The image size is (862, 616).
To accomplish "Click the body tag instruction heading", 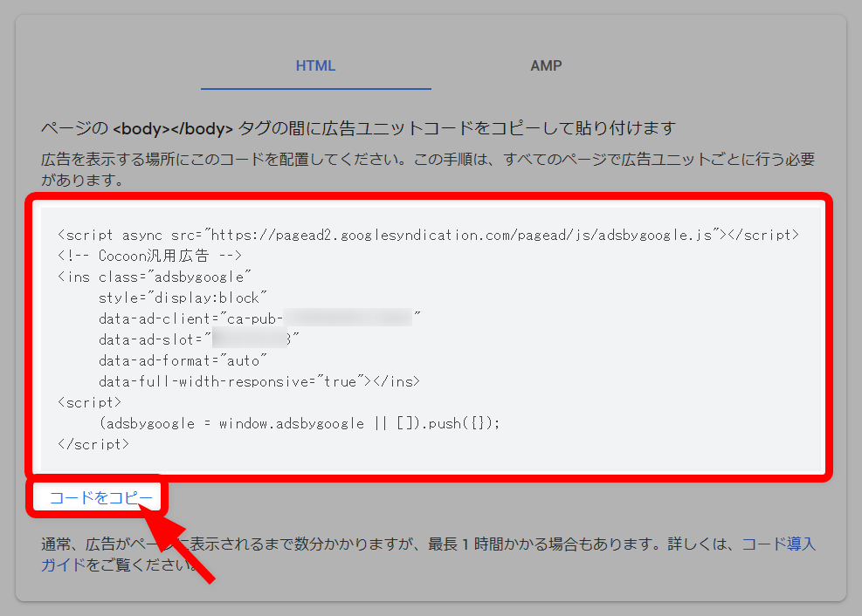I will 358,128.
